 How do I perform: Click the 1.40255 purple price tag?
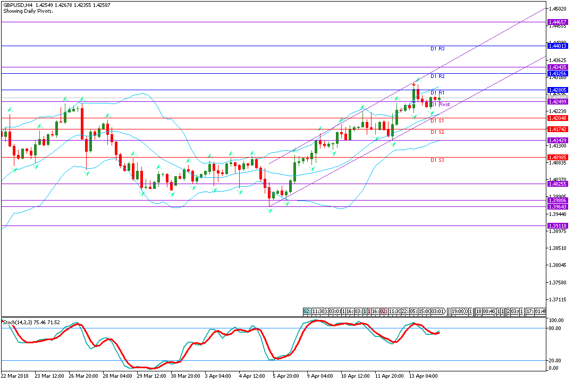point(558,184)
